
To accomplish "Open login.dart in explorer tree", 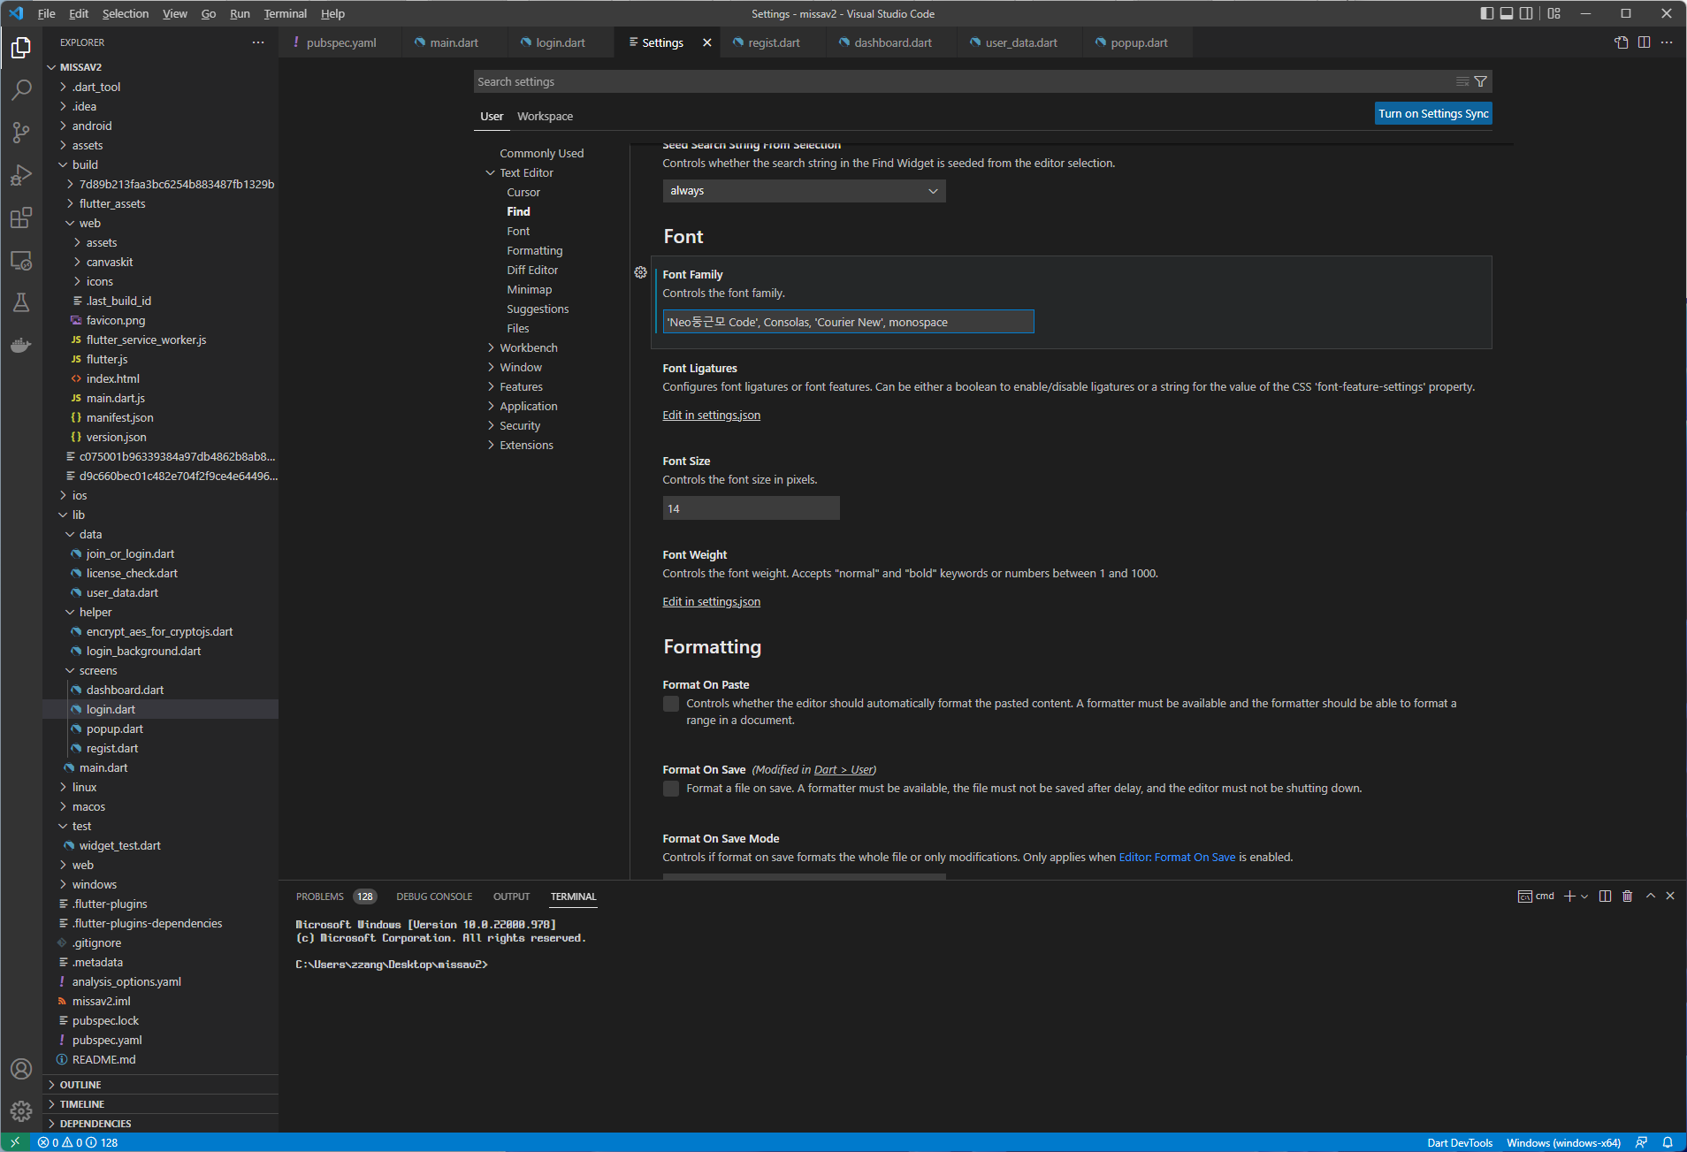I will 111,709.
